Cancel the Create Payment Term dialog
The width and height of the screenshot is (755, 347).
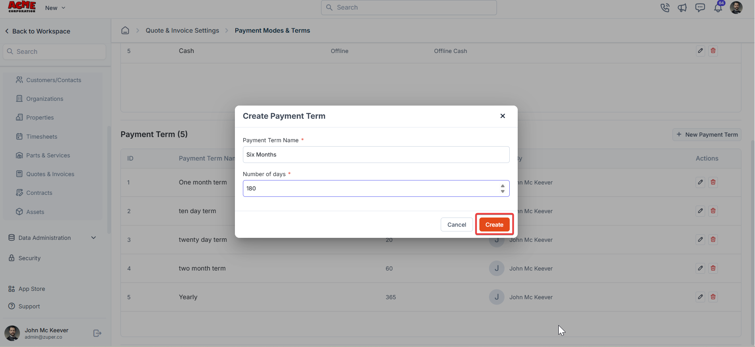coord(457,225)
